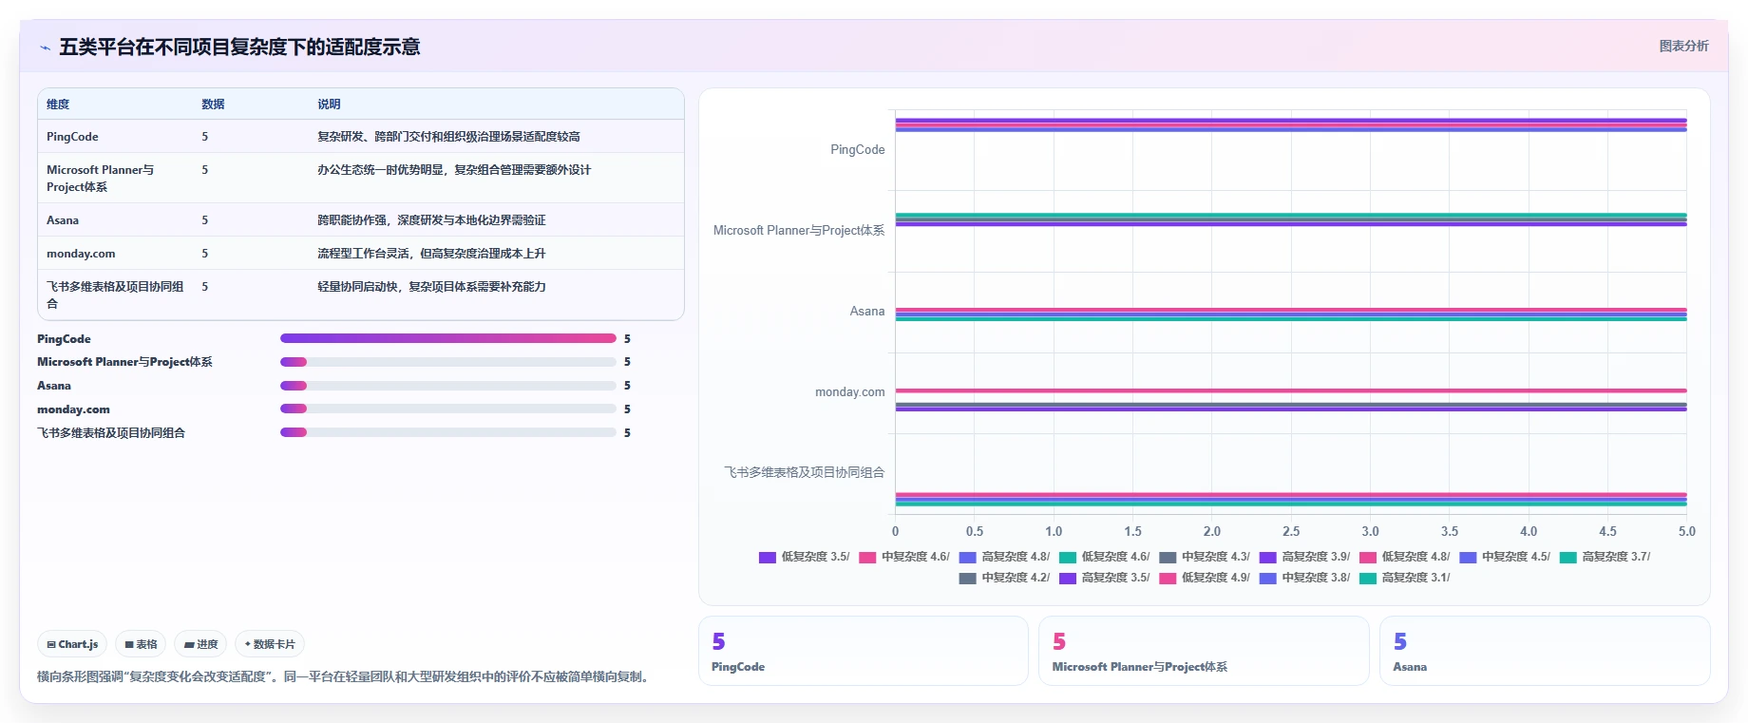Click description 复杂研发、跨部门交付和组织级治理场景适配度较高
This screenshot has height=723, width=1748.
[448, 137]
